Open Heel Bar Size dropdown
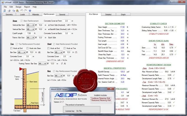The width and height of the screenshot is (187, 116). click(59, 52)
